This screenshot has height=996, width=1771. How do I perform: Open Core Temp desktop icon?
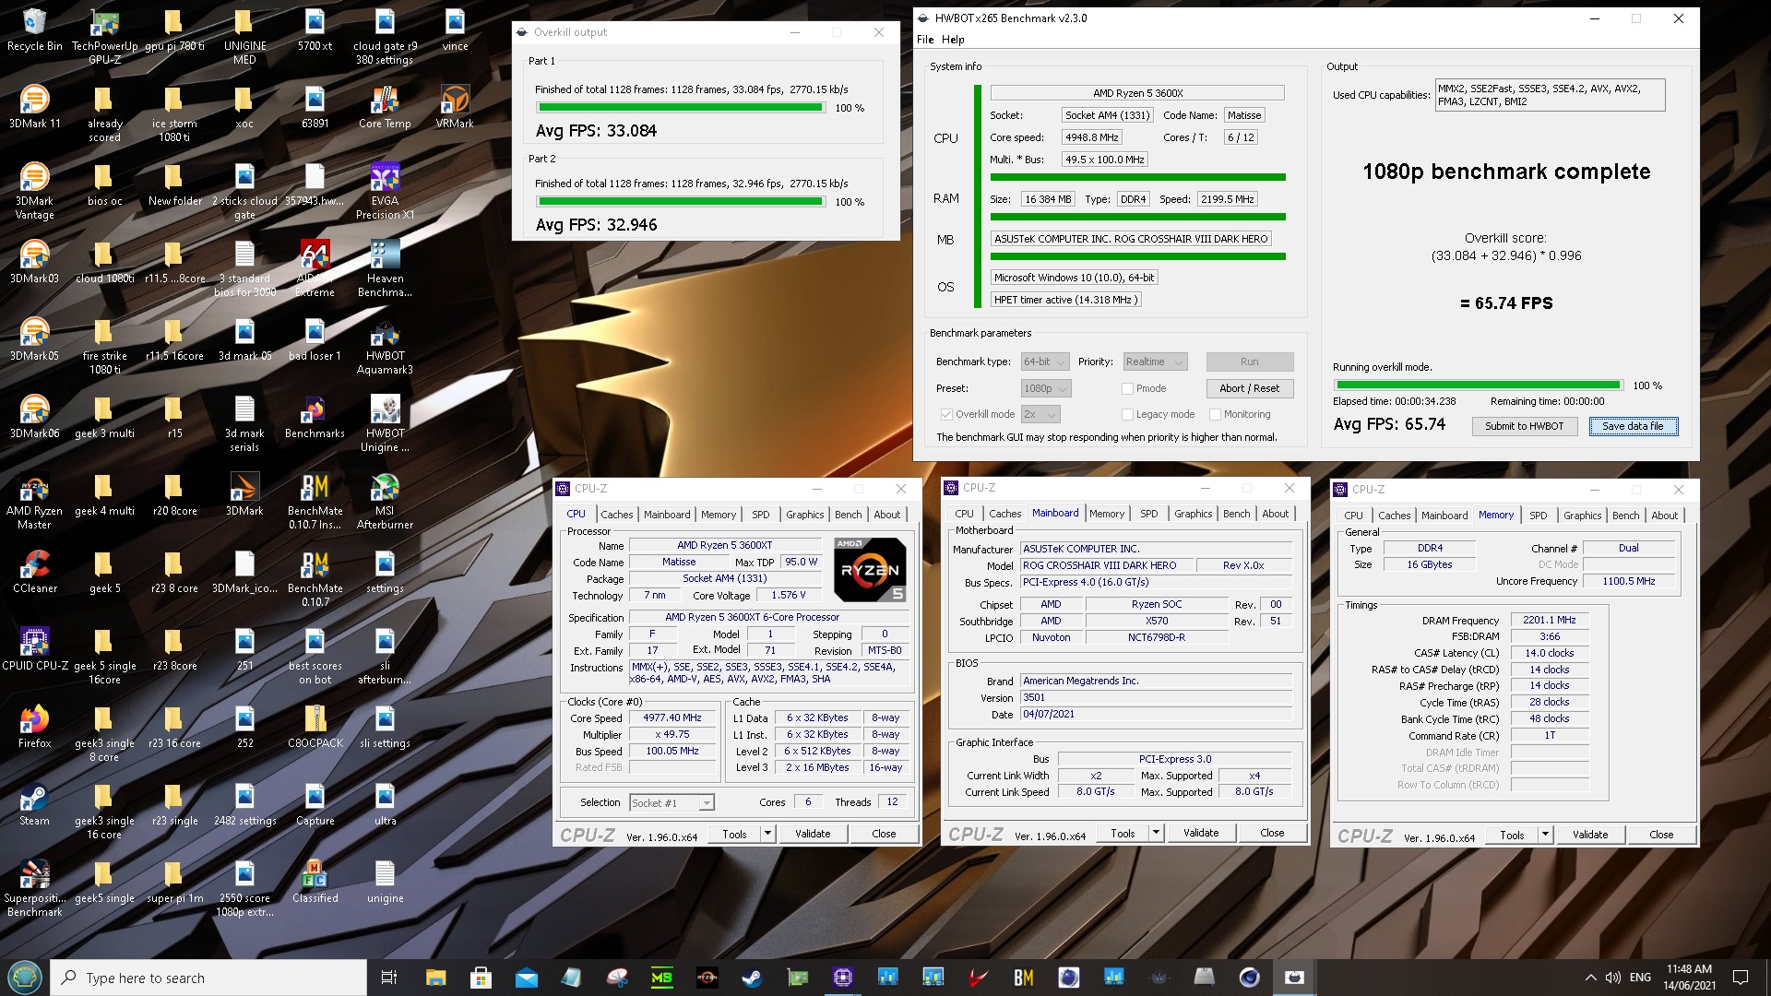click(385, 107)
